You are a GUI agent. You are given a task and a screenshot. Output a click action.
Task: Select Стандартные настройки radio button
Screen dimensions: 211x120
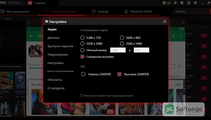click(x=82, y=57)
